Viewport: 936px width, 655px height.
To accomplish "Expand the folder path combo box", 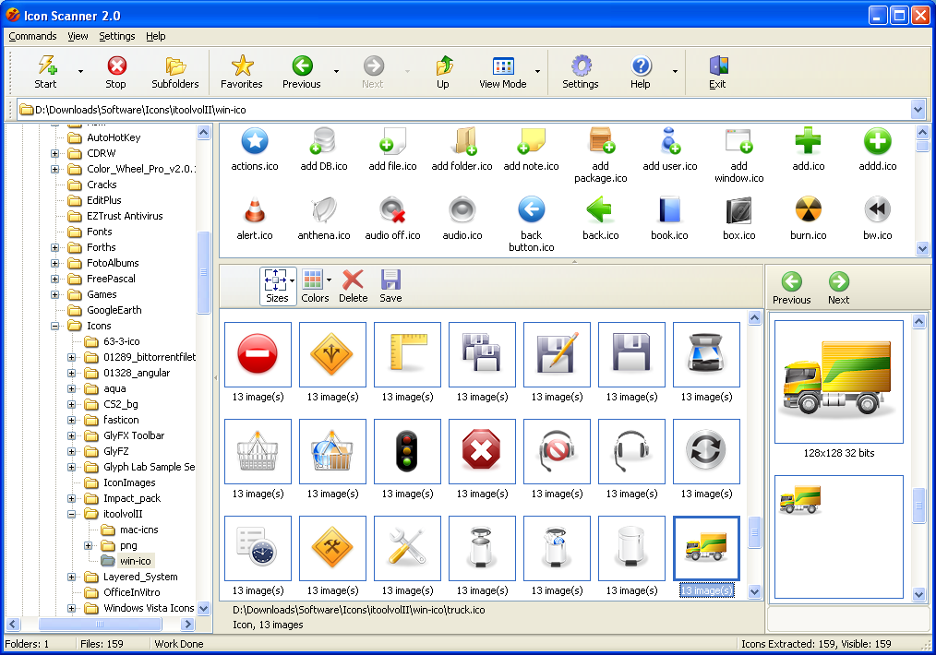I will (918, 110).
